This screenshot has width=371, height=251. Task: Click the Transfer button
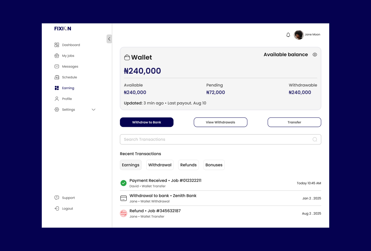(294, 122)
